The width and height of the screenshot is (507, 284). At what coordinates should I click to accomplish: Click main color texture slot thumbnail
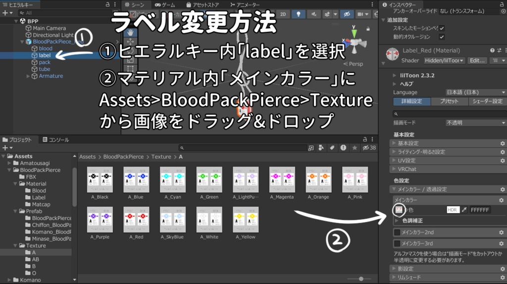click(399, 210)
